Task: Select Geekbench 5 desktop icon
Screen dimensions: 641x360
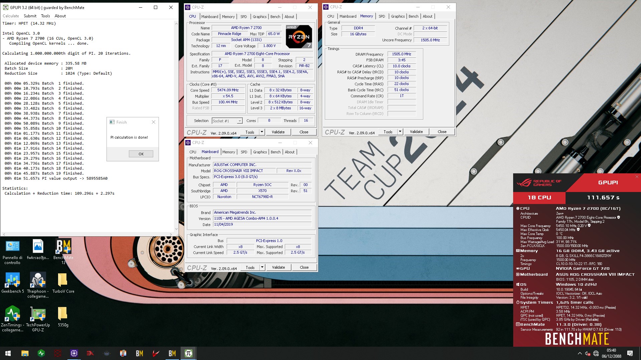Action: (13, 283)
